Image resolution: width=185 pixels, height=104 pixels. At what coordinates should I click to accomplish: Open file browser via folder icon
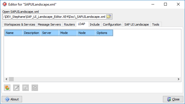click(109, 17)
